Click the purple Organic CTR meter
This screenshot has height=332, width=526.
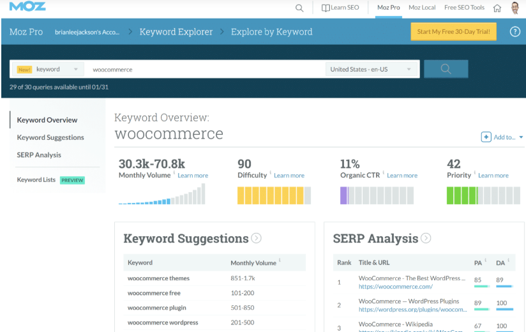[x=377, y=195]
